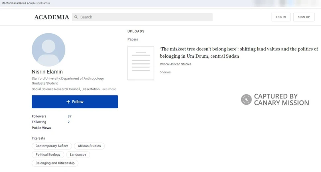Click the Academia logo
This screenshot has height=172, width=321.
coord(51,17)
